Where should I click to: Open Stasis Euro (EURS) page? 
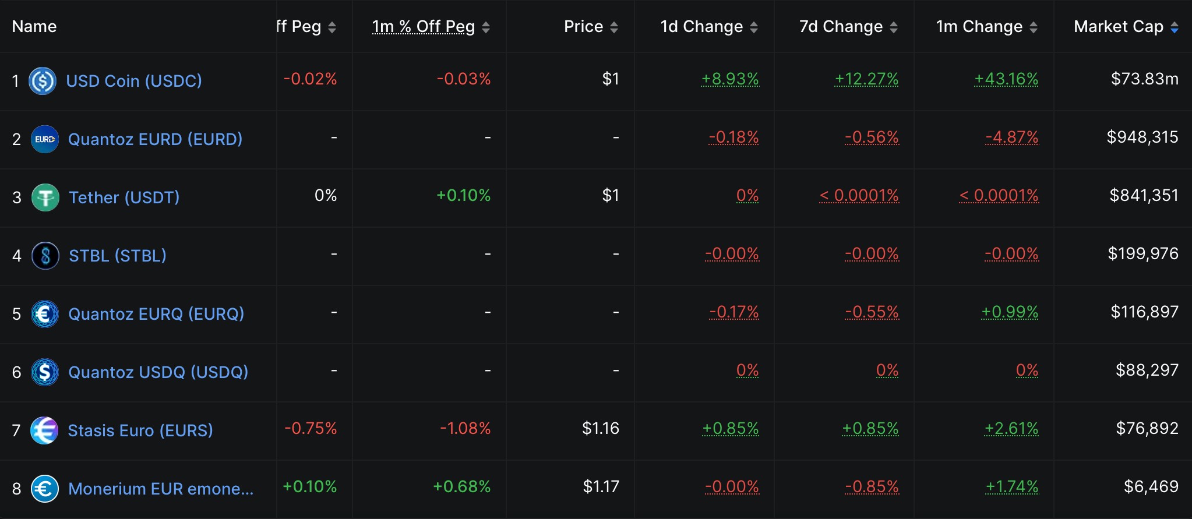coord(140,430)
